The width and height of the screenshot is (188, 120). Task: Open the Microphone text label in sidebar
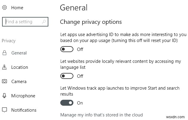23,96
